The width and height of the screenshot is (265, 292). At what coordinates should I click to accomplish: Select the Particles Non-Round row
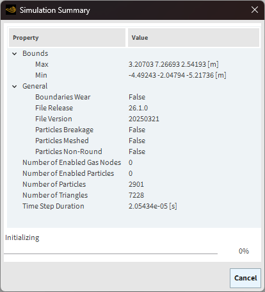tap(134, 151)
